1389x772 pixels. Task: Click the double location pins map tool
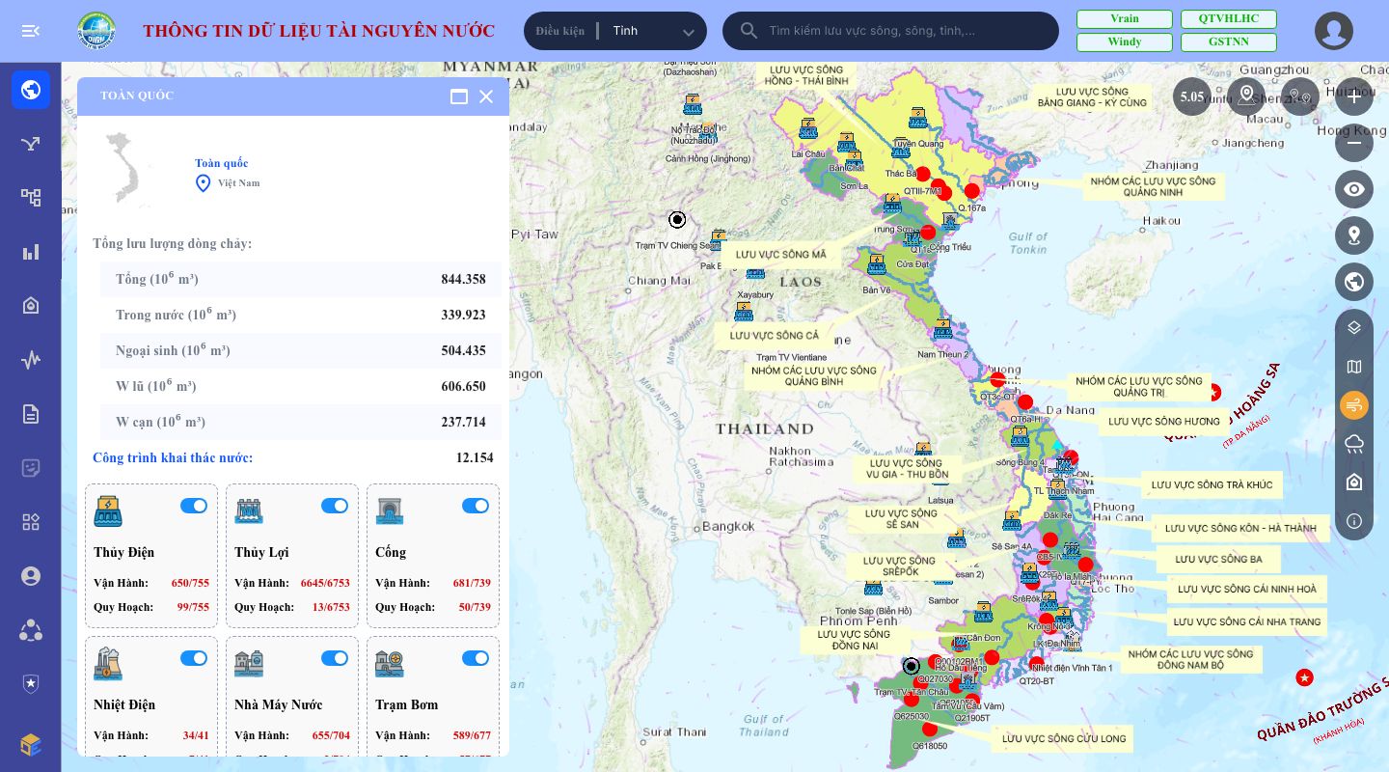[1300, 96]
